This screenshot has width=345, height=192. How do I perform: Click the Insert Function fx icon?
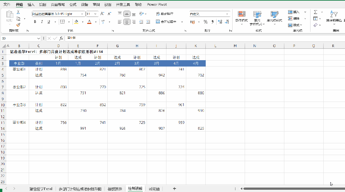coord(61,39)
